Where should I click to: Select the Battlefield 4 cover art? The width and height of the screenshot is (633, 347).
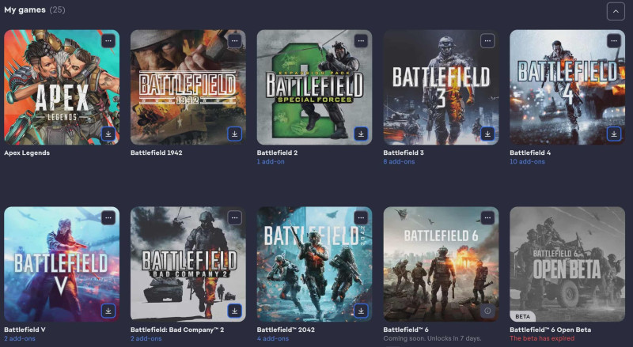click(567, 87)
